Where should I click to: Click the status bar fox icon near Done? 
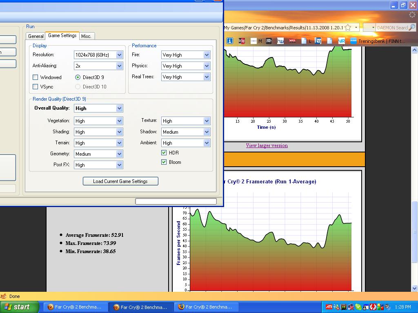click(4, 296)
